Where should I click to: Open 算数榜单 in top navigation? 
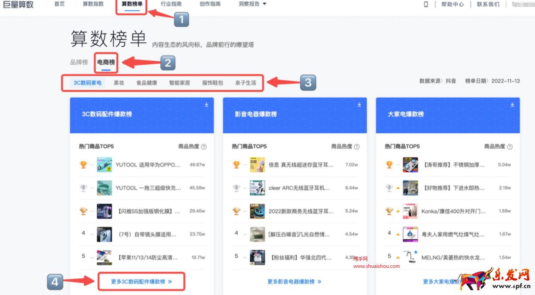[132, 4]
